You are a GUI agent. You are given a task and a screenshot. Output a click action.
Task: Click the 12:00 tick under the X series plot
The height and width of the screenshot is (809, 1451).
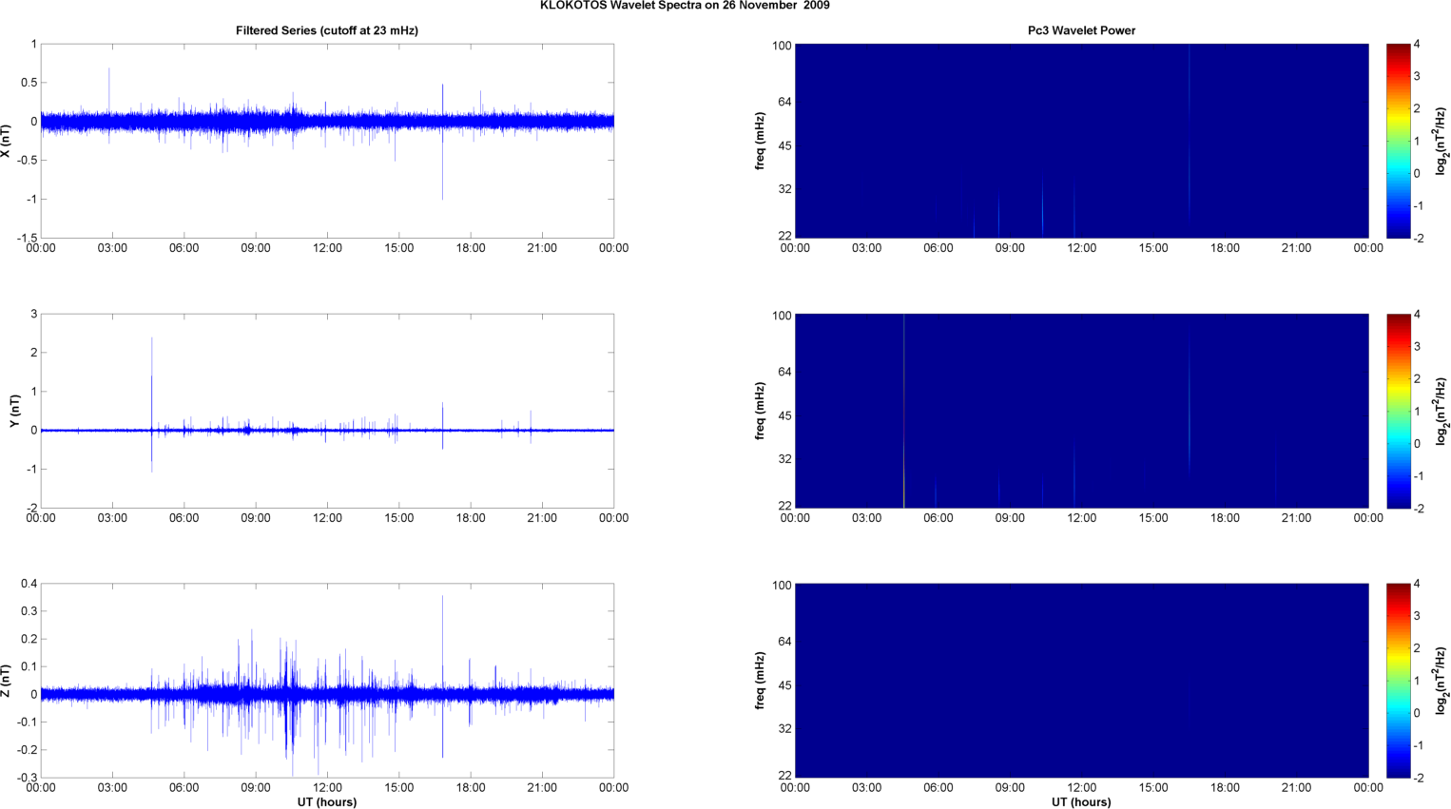point(327,248)
